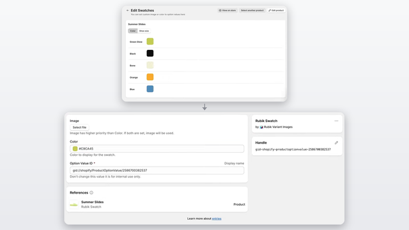The height and width of the screenshot is (230, 409).
Task: Click Select another product button
Action: point(252,10)
